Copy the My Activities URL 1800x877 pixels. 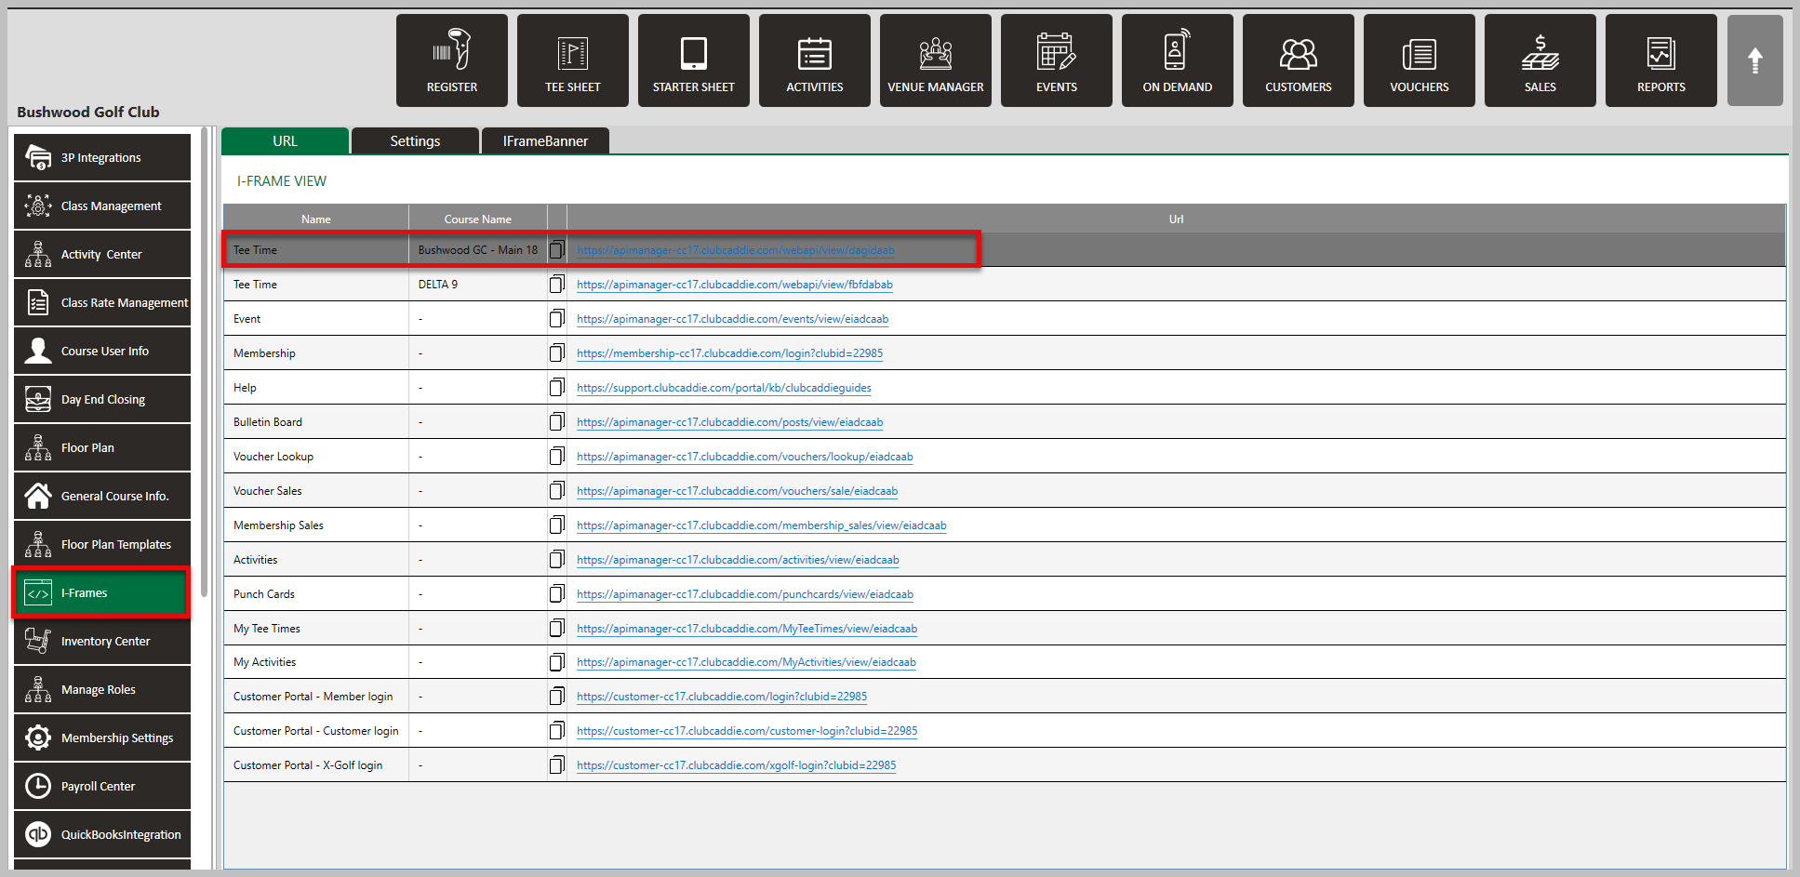click(556, 662)
